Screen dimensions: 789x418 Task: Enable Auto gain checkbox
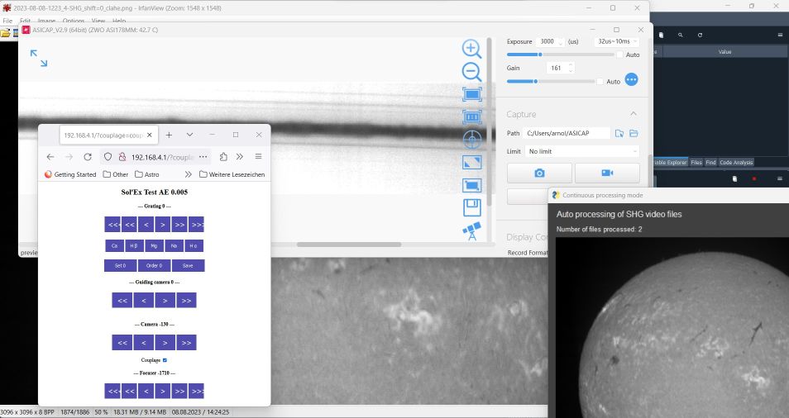600,82
